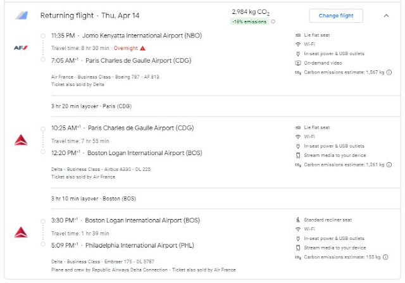Click the Delta logo for Boston–Philadelphia leg
The width and height of the screenshot is (405, 283).
point(21,232)
